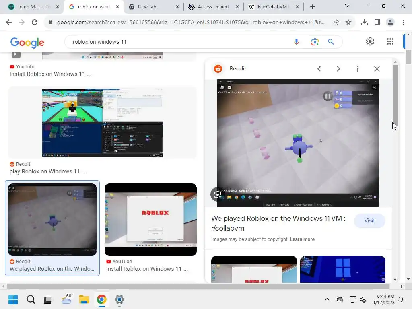
Task: Open a new browser tab
Action: [x=312, y=7]
